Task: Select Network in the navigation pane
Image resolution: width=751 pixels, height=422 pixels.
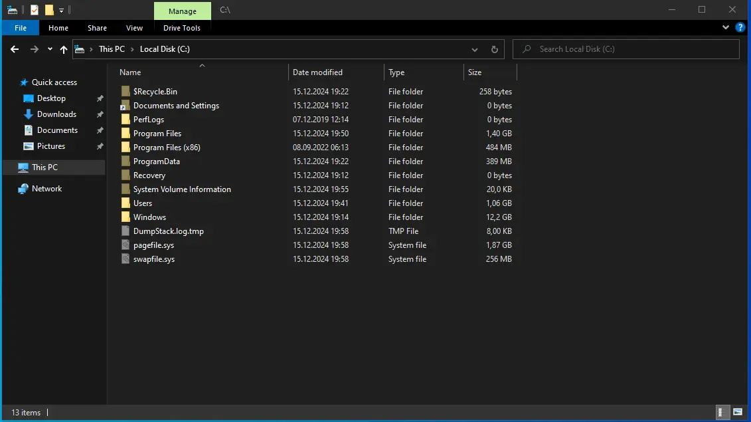Action: pos(46,189)
